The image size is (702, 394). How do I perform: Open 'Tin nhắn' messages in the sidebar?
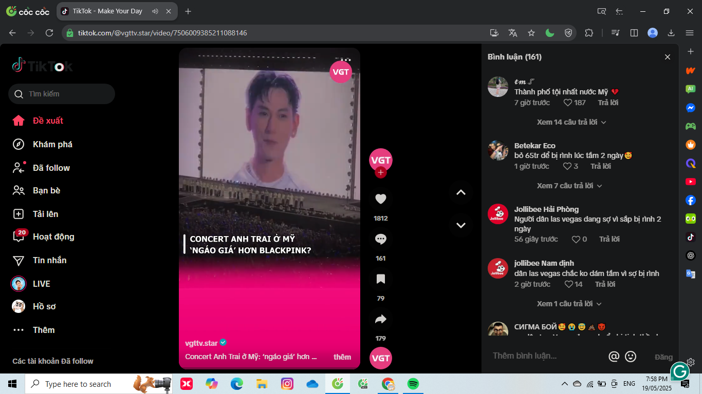[x=49, y=260]
